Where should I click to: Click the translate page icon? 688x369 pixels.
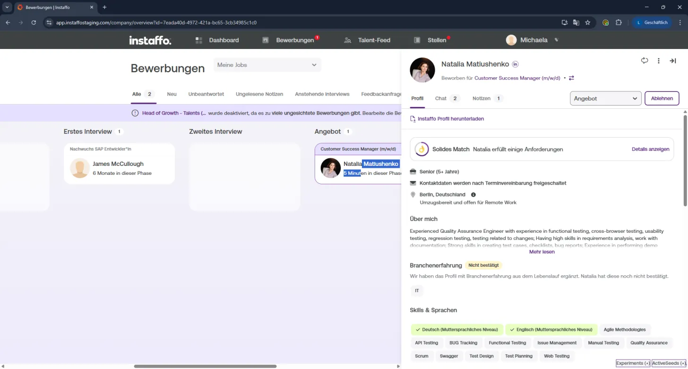576,22
